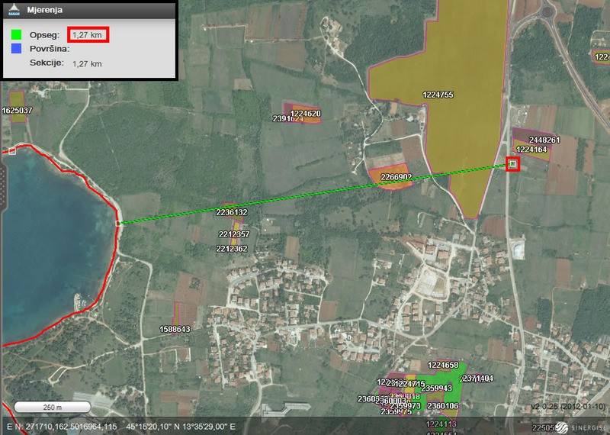Click the coordinates readout in status bar
The width and height of the screenshot is (610, 435).
tap(122, 427)
